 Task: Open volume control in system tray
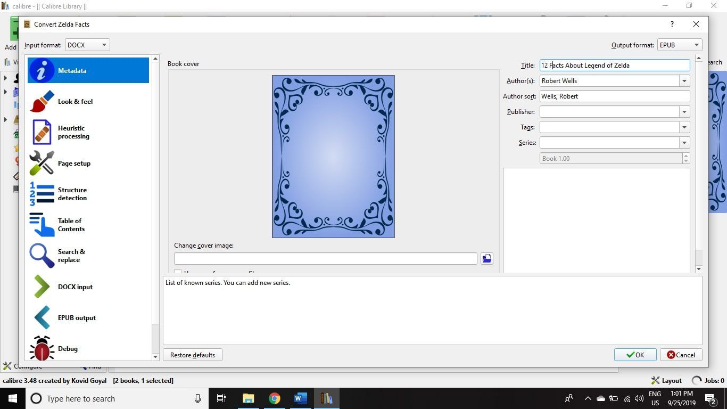point(639,398)
